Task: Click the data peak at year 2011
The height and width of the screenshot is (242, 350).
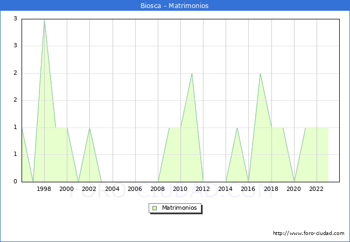Action: point(192,74)
